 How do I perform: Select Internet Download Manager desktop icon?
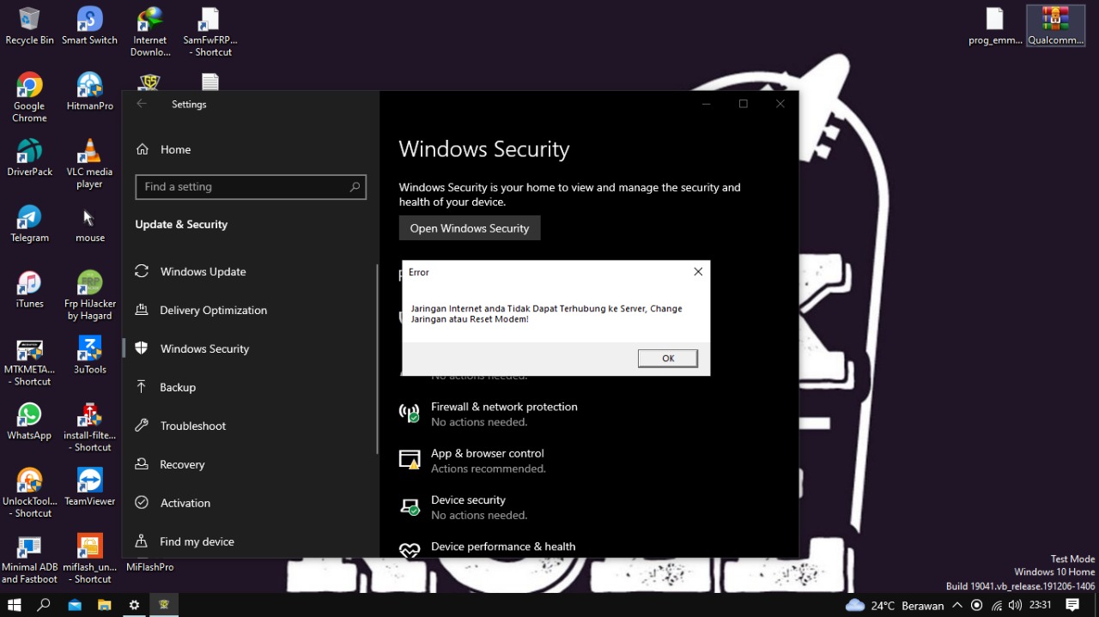point(150,33)
